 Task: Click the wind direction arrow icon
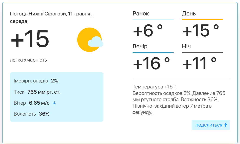(x=54, y=103)
